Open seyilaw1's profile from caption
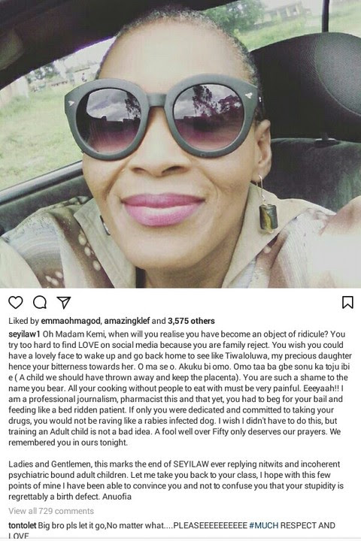This screenshot has width=361, height=541. pos(25,334)
